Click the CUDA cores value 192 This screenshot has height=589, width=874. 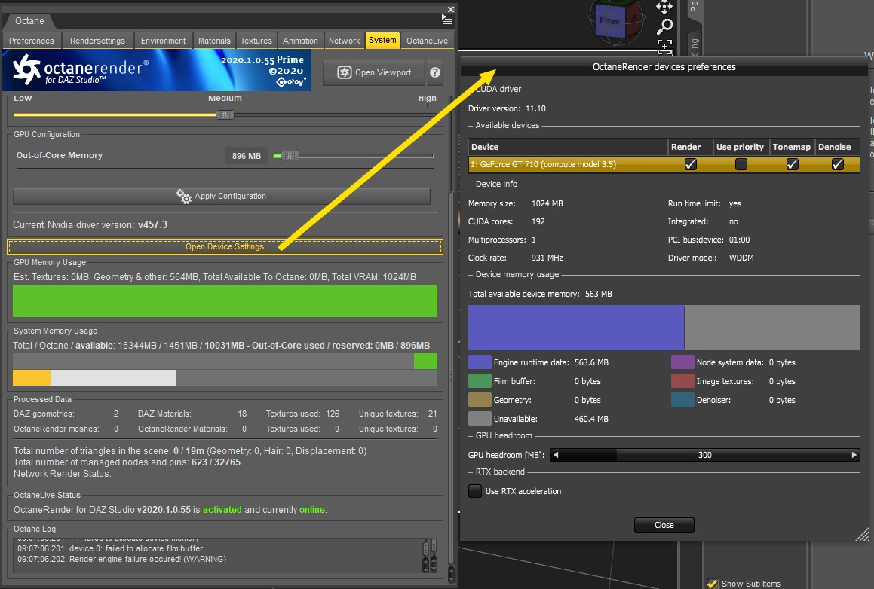[x=538, y=221]
